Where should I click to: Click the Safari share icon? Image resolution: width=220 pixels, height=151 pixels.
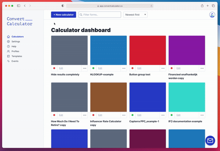202,6
